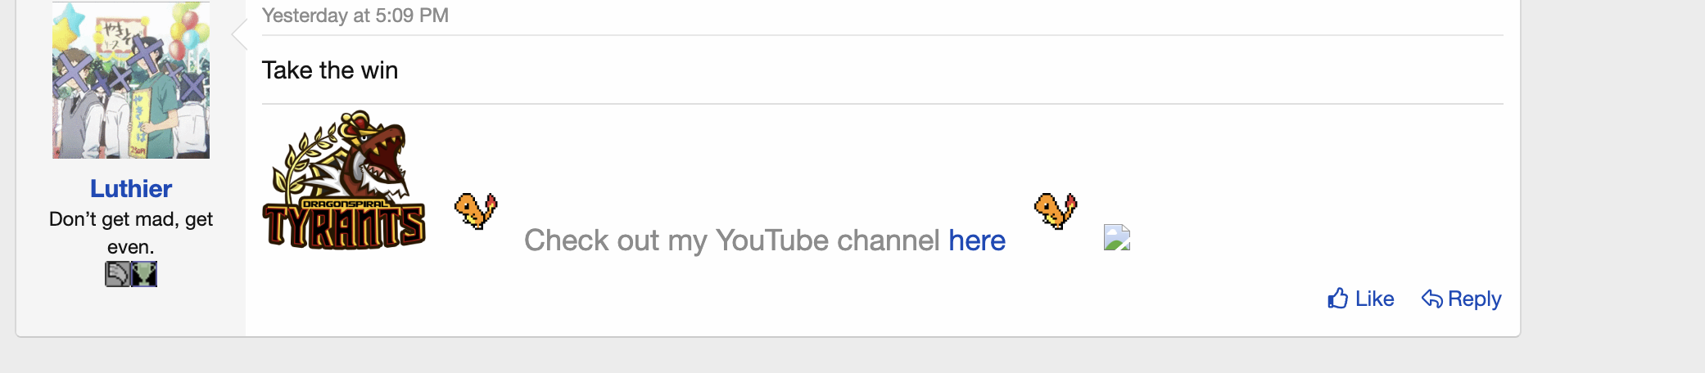Follow the 'here' YouTube channel link
The image size is (1705, 373).
[977, 240]
